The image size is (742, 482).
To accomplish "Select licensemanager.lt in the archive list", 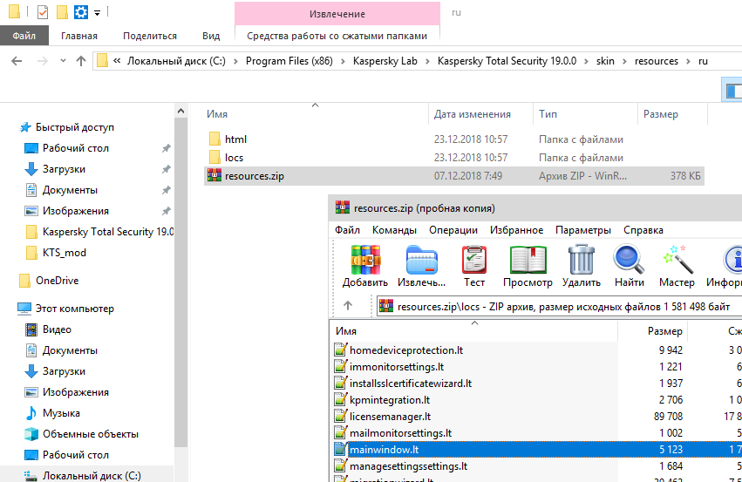I will pos(390,417).
